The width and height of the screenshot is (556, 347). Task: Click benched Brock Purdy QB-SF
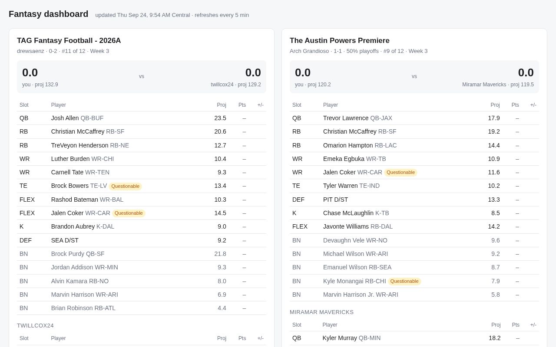78,254
